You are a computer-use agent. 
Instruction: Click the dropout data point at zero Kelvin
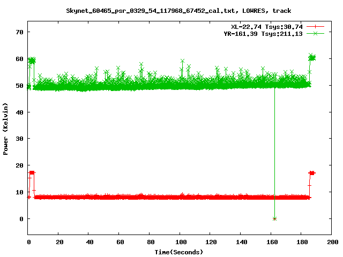click(x=275, y=219)
